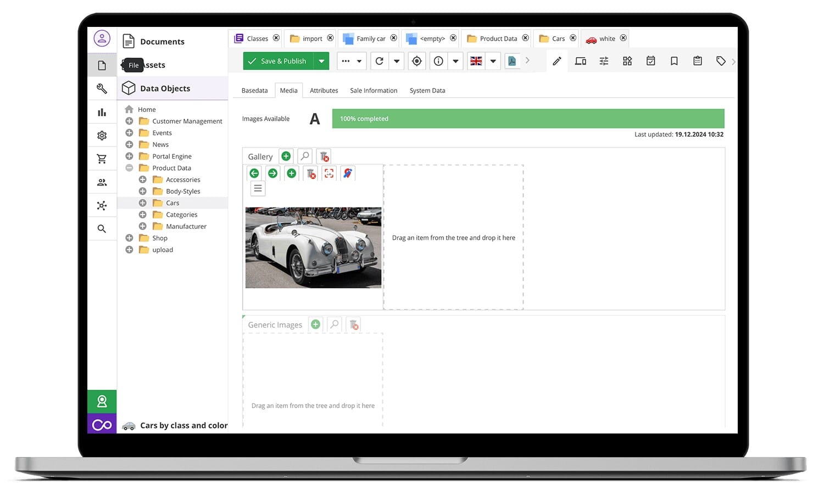Image resolution: width=824 pixels, height=501 pixels.
Task: Open the language flag dropdown arrow
Action: [x=493, y=61]
